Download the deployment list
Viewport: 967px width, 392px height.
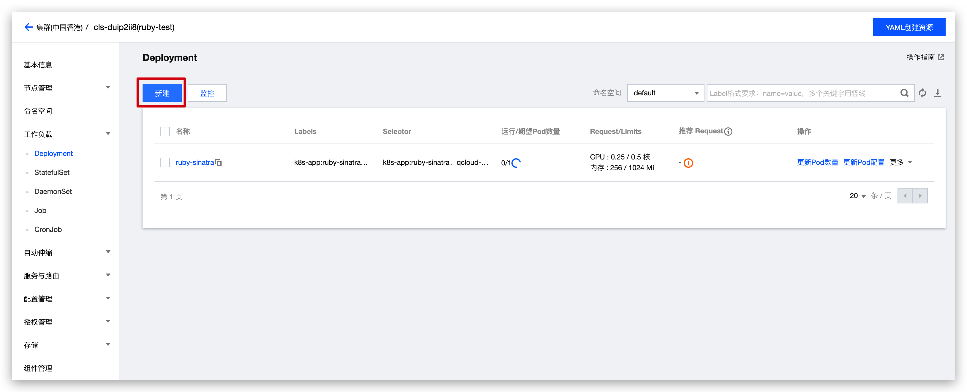coord(937,93)
